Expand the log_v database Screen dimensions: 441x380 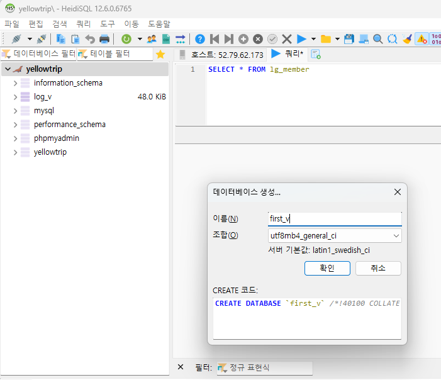pos(15,97)
